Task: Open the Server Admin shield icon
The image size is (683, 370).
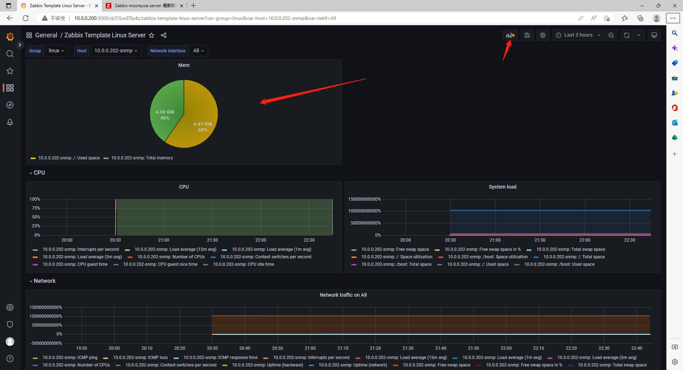Action: coord(10,324)
